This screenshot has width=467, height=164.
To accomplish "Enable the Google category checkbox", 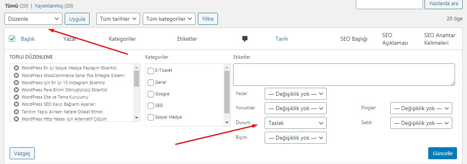I will pos(151,94).
